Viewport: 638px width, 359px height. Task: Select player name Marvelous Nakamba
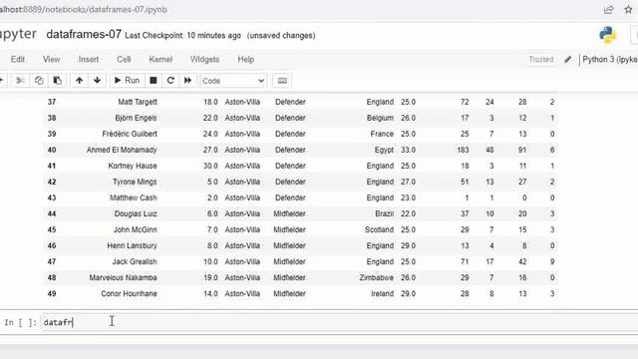[124, 277]
